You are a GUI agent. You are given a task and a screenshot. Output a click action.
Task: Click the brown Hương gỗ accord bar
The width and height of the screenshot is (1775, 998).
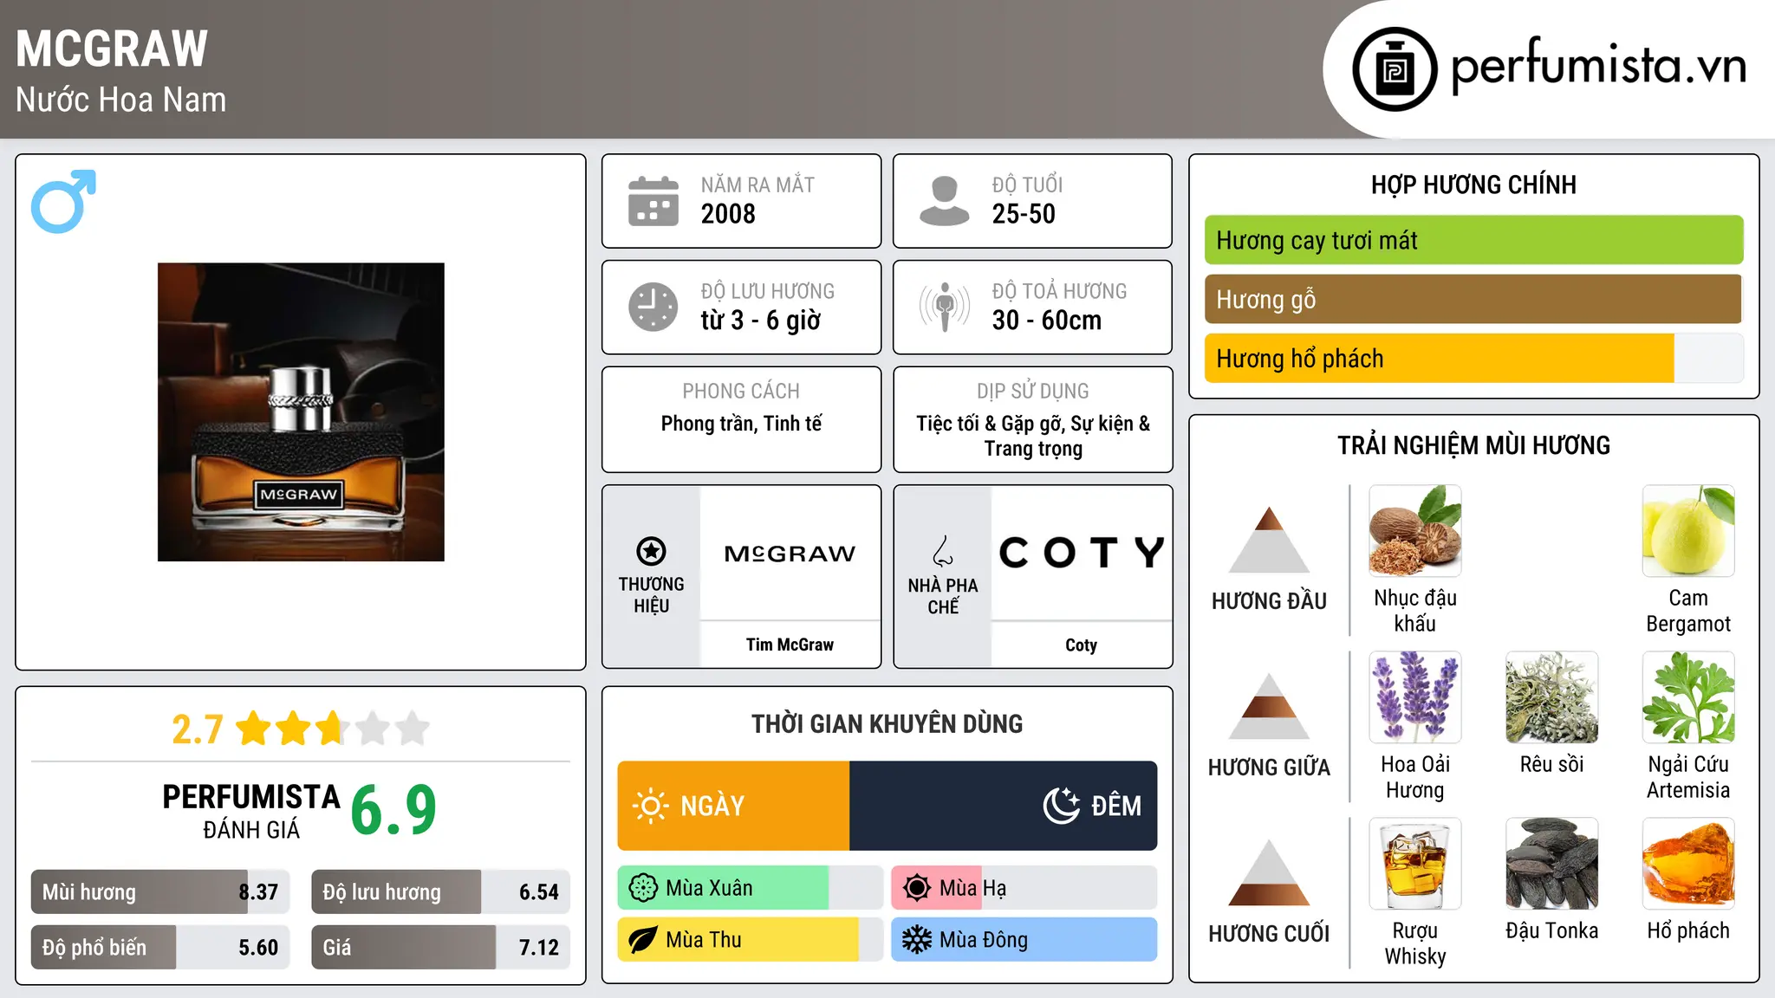1473,299
